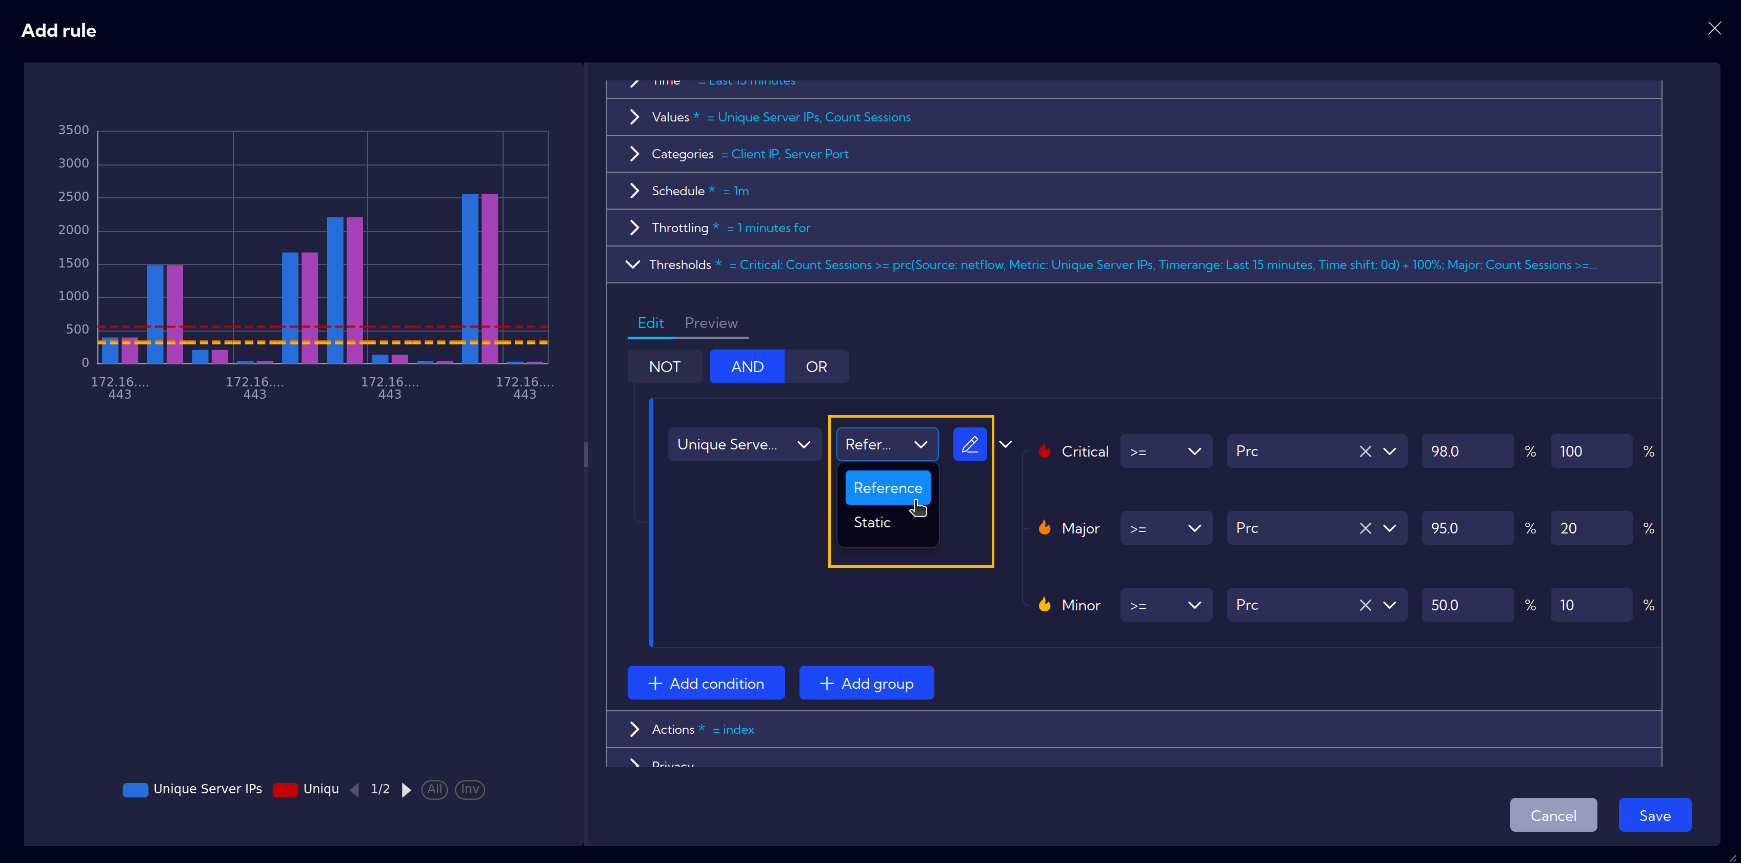
Task: Open the Critical >= operator dropdown
Action: 1166,452
